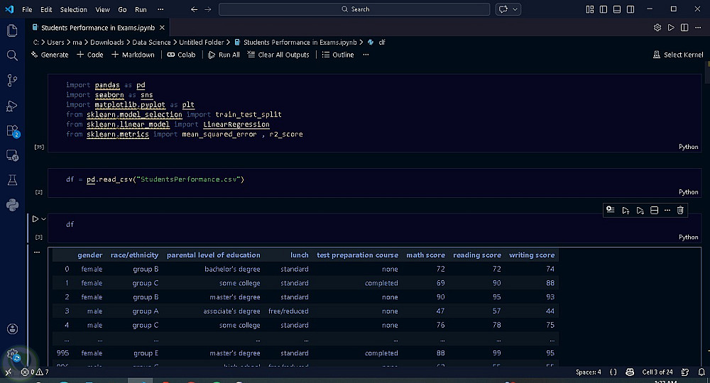The height and width of the screenshot is (383, 710).
Task: Execute cell and below from toolbar
Action: coord(640,210)
